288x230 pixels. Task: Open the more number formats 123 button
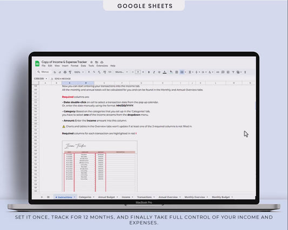point(110,72)
